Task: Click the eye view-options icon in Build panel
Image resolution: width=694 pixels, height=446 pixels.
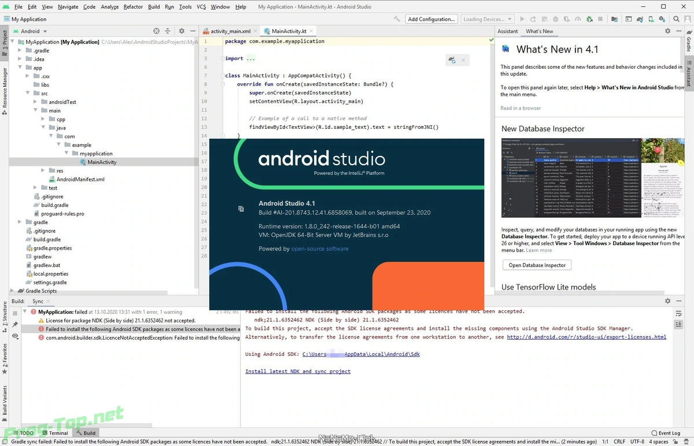Action: (x=15, y=336)
